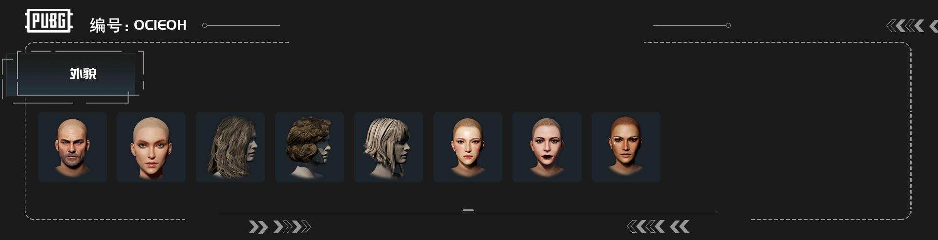Select the bearded bald male face
Viewport: 938px width, 240px height.
72,147
